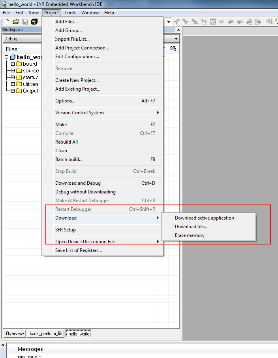The image size is (278, 358).
Task: Click the Navigate Forward page icon
Action: pyautogui.click(x=258, y=22)
